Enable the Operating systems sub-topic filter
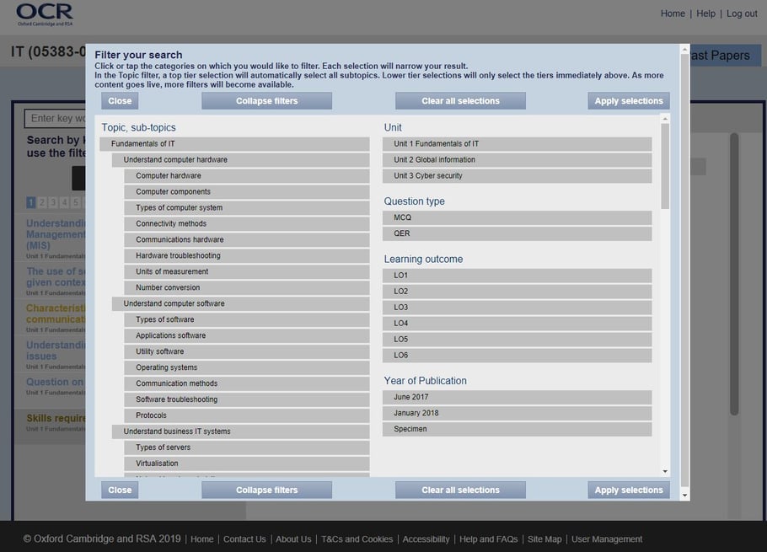767x552 pixels. [x=247, y=367]
